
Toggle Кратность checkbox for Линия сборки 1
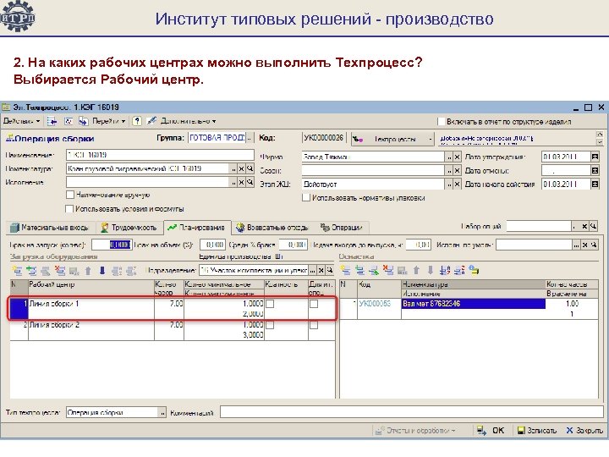pyautogui.click(x=270, y=304)
